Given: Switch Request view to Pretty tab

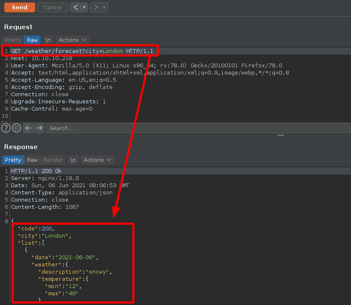Looking at the screenshot, I should click(x=13, y=40).
